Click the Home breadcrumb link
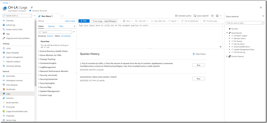Viewport: 267px width, 123px height. coord(5,3)
